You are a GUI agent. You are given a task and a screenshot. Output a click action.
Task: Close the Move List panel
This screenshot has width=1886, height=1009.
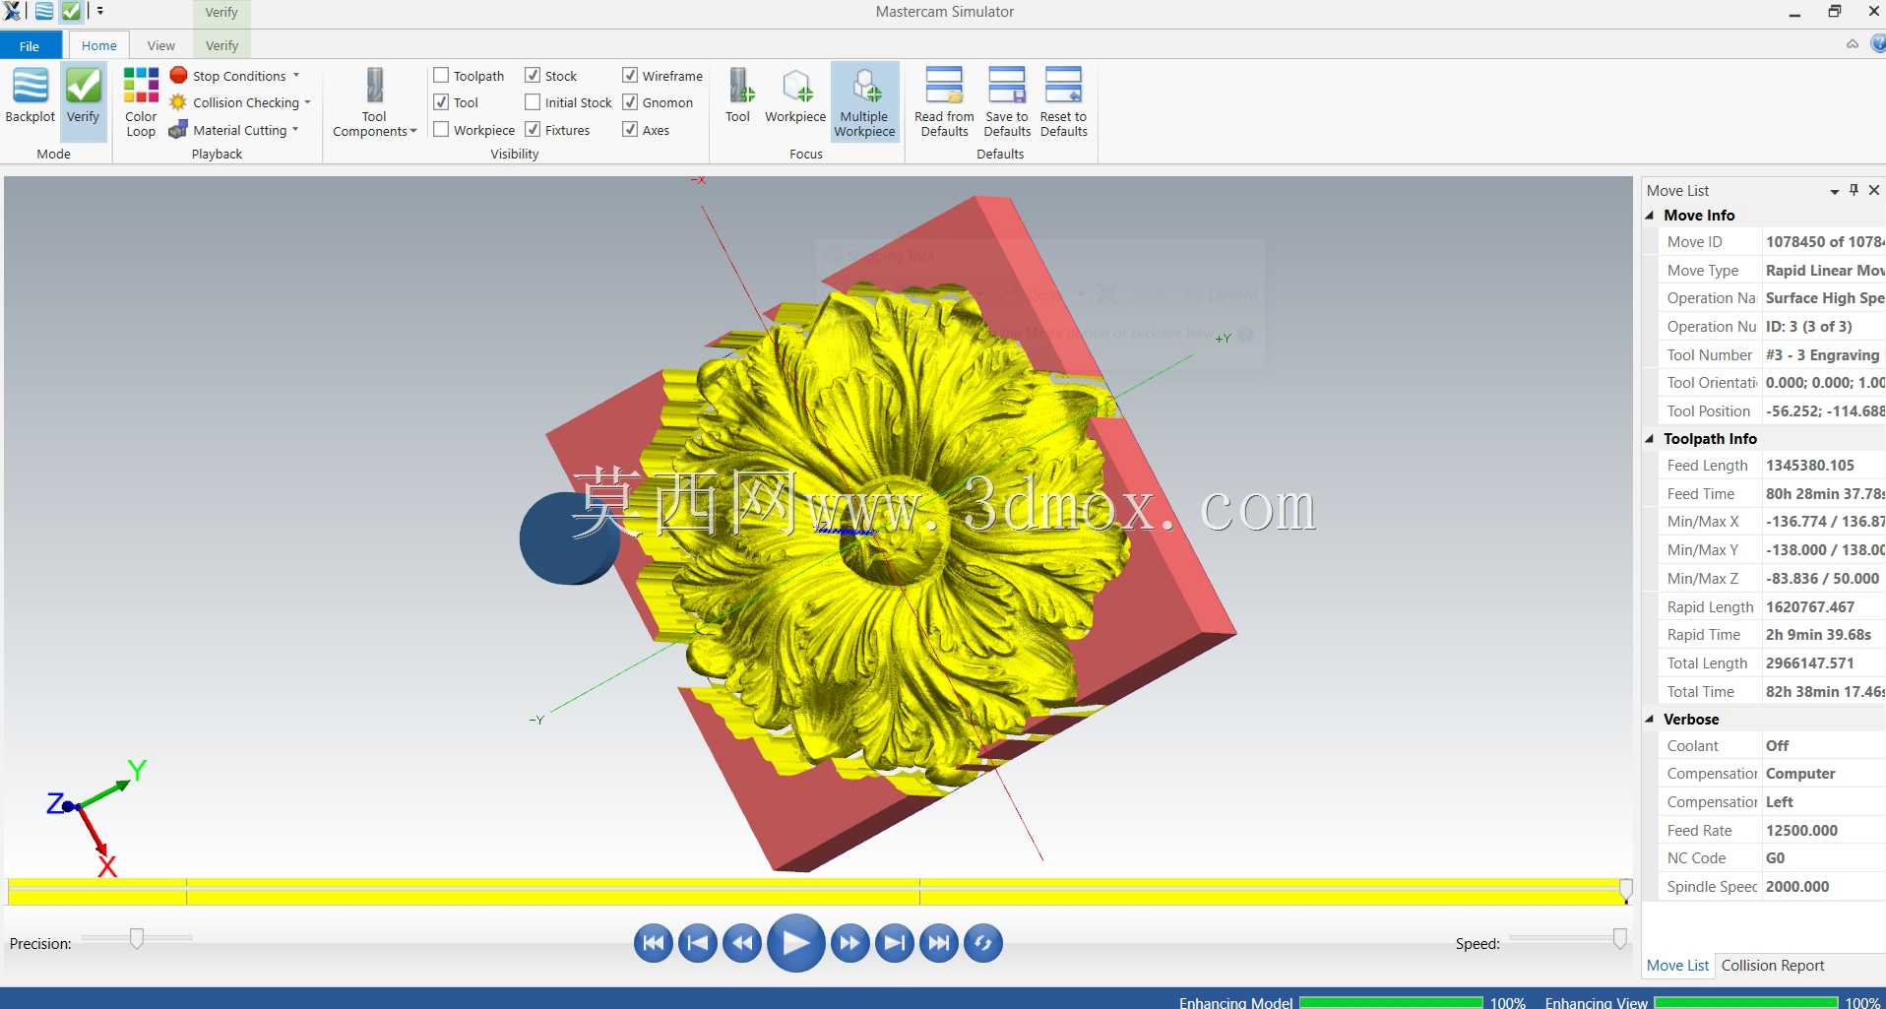pyautogui.click(x=1874, y=190)
